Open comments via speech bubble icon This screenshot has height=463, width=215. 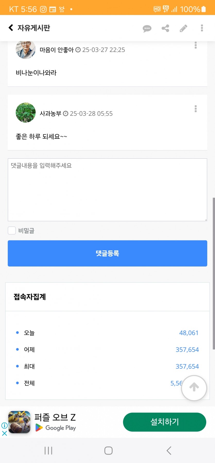(147, 28)
